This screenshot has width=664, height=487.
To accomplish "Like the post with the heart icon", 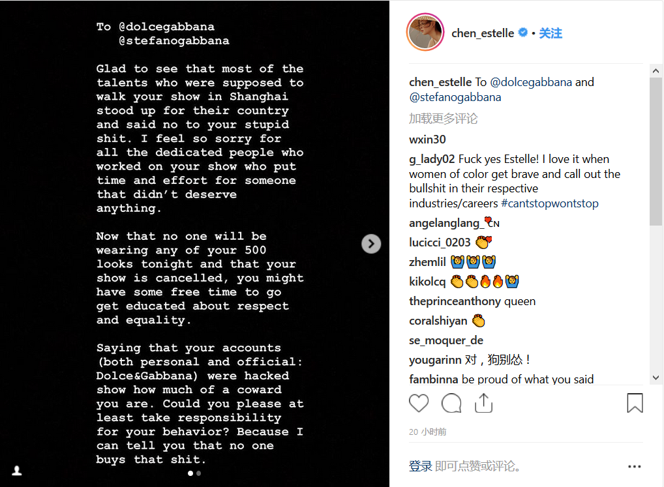I will click(x=419, y=404).
